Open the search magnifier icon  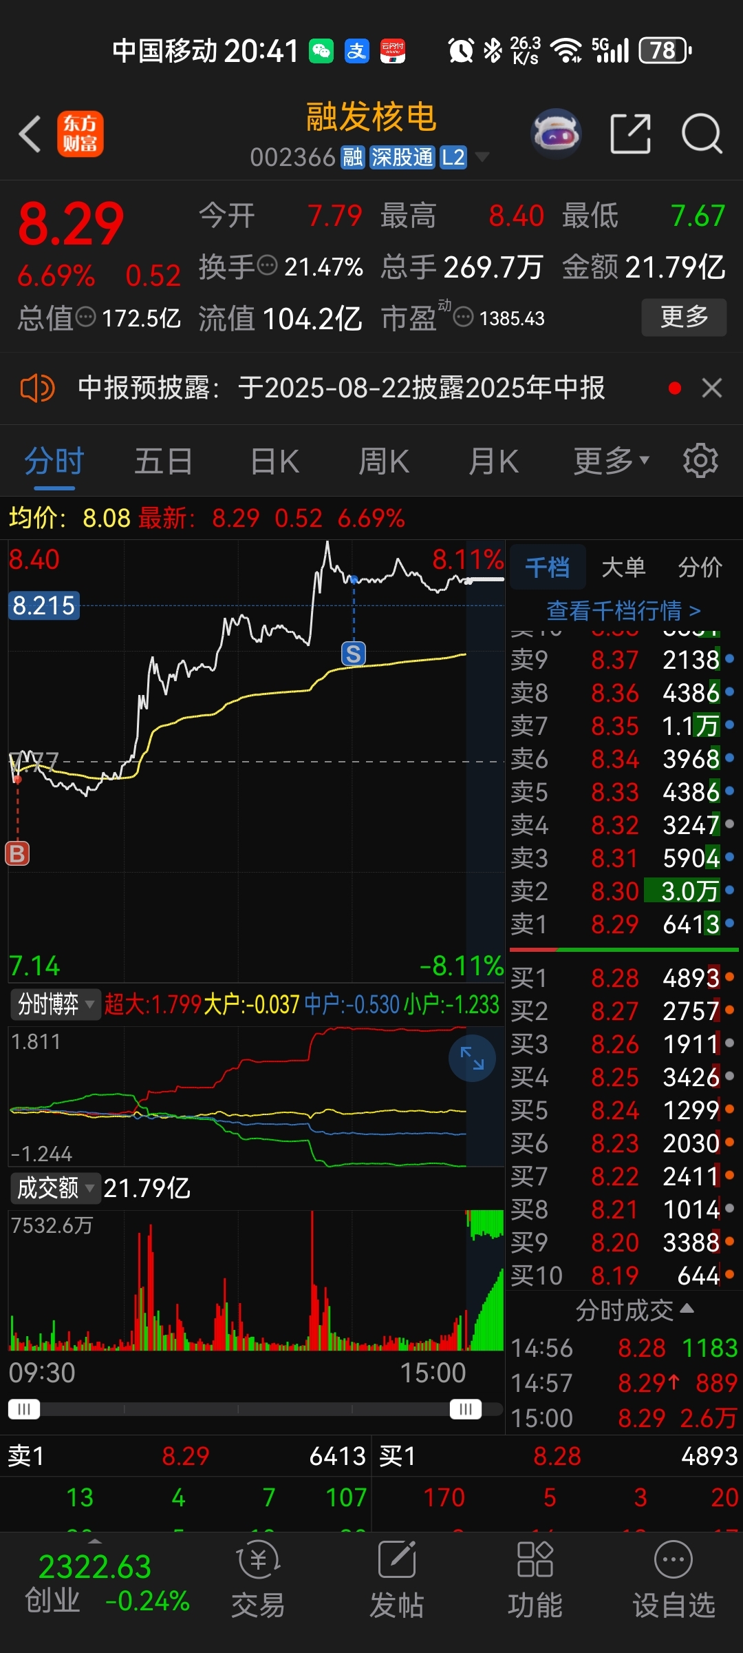coord(702,134)
